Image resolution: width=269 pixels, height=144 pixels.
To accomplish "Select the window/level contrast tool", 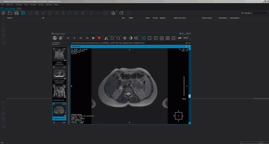I will point(130,38).
